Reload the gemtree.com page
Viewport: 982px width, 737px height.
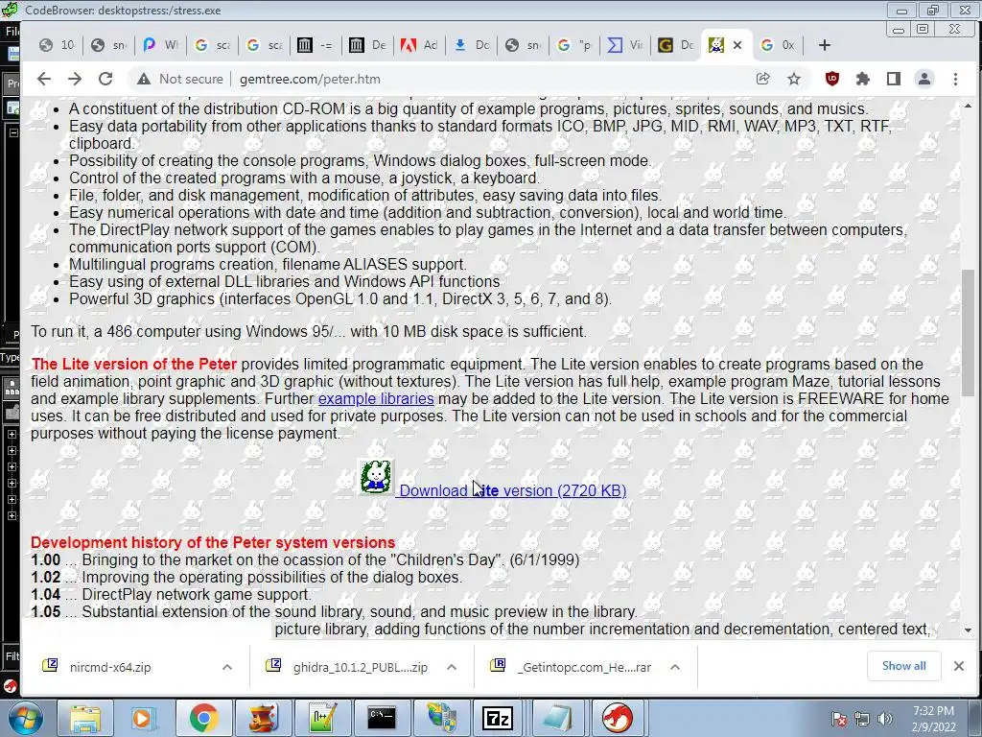point(105,79)
